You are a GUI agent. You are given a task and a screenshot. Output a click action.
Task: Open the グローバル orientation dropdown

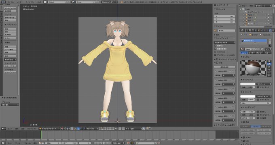pos(92,128)
